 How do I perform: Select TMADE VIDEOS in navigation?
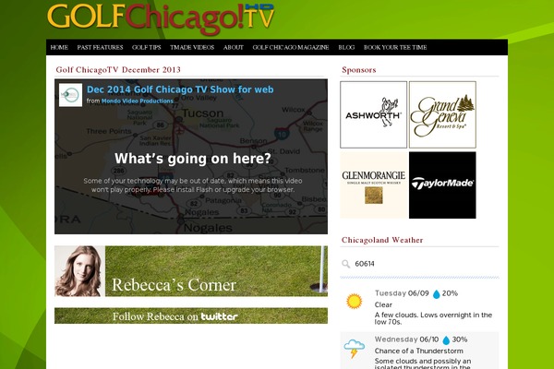(192, 47)
